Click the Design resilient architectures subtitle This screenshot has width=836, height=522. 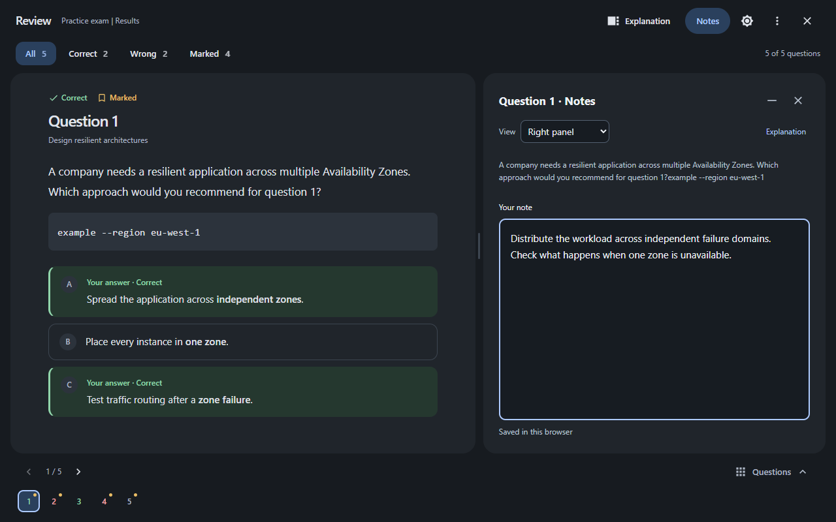click(98, 140)
